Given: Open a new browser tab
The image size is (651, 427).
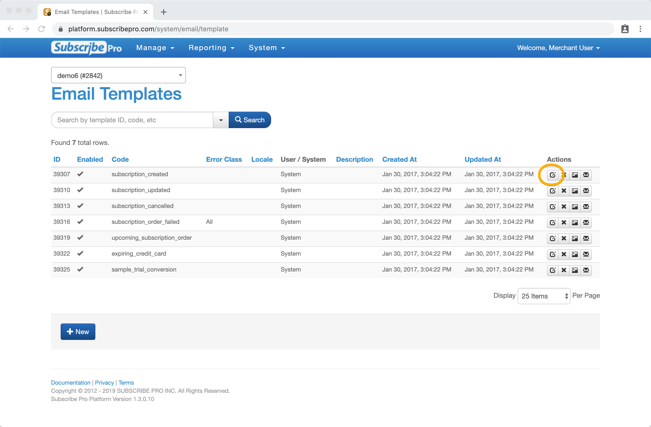Looking at the screenshot, I should point(164,12).
